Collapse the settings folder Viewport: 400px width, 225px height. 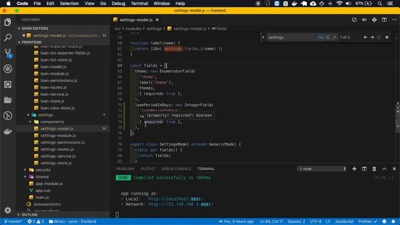coord(28,115)
